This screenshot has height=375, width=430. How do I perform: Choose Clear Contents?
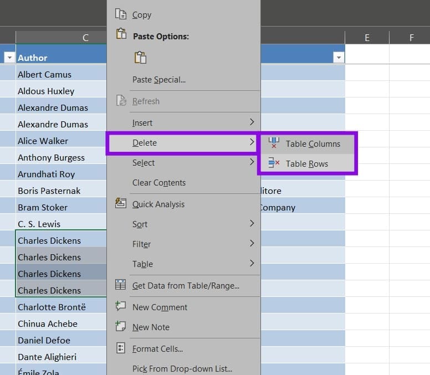[x=183, y=183]
